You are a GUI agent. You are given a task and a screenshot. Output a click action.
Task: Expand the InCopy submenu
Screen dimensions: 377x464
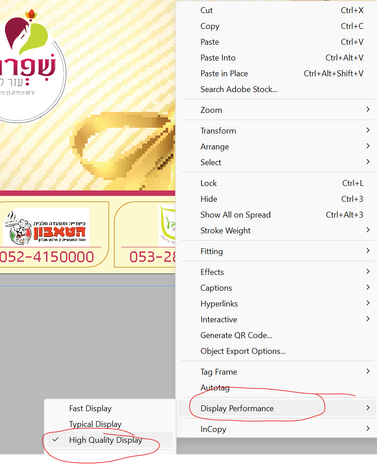click(277, 429)
